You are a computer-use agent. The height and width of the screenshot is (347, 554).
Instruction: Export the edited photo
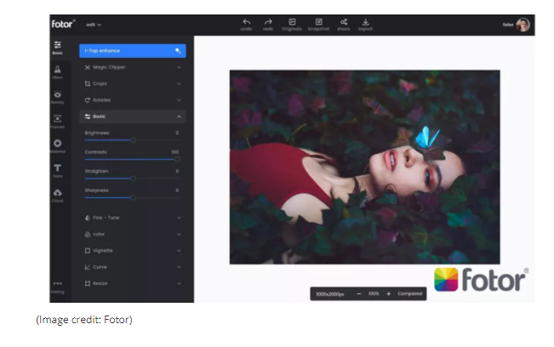click(x=366, y=22)
